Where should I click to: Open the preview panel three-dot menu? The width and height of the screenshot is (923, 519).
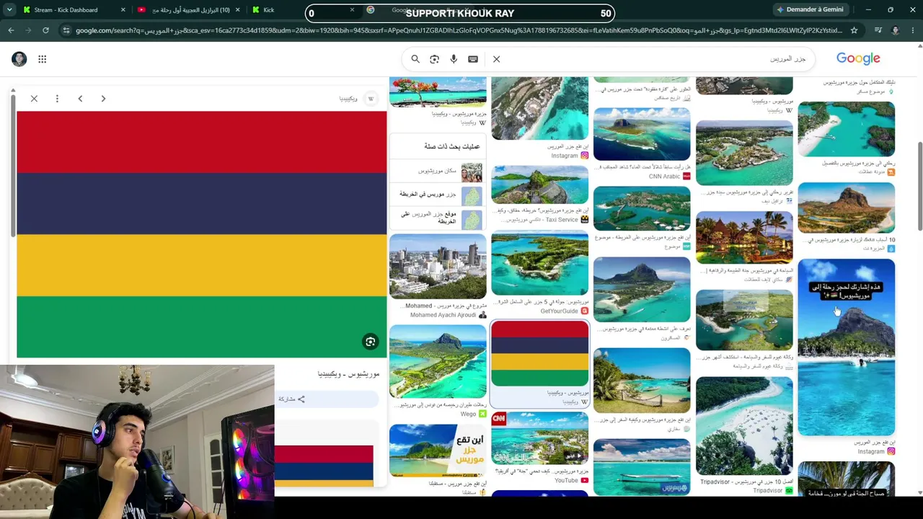57,99
